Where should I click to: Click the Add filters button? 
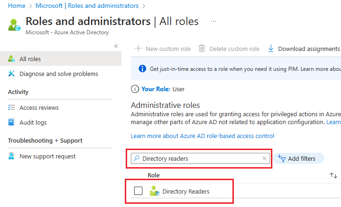click(297, 158)
